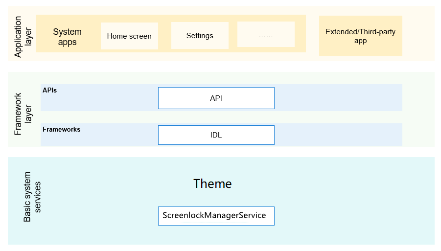Image resolution: width=441 pixels, height=251 pixels.
Task: Select the white API box
Action: click(216, 98)
